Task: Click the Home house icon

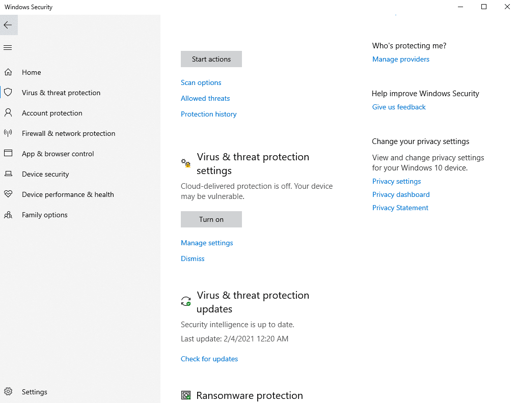Action: point(8,72)
